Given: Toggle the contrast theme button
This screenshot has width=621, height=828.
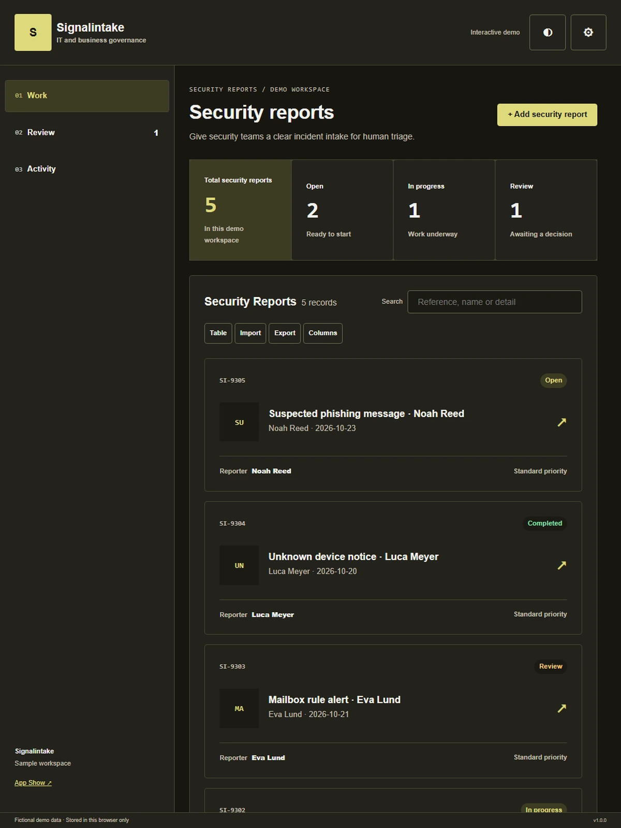Looking at the screenshot, I should 548,32.
